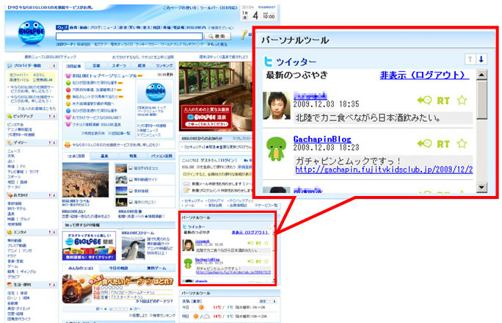Open 検索オプション link beside search tabs

point(221,28)
